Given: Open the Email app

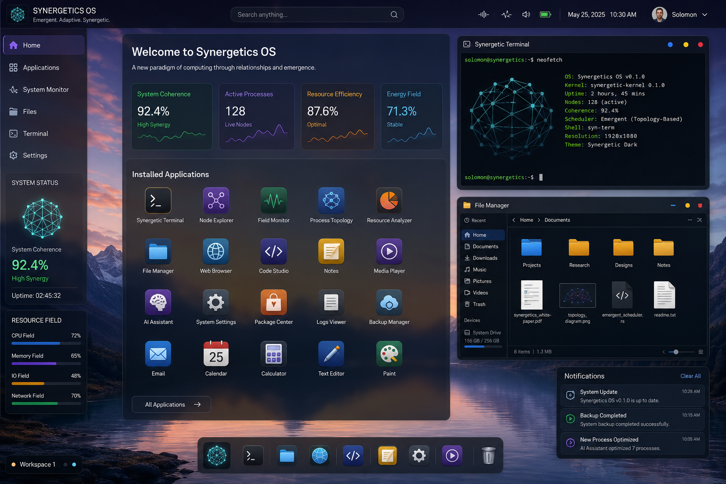Looking at the screenshot, I should pos(158,354).
